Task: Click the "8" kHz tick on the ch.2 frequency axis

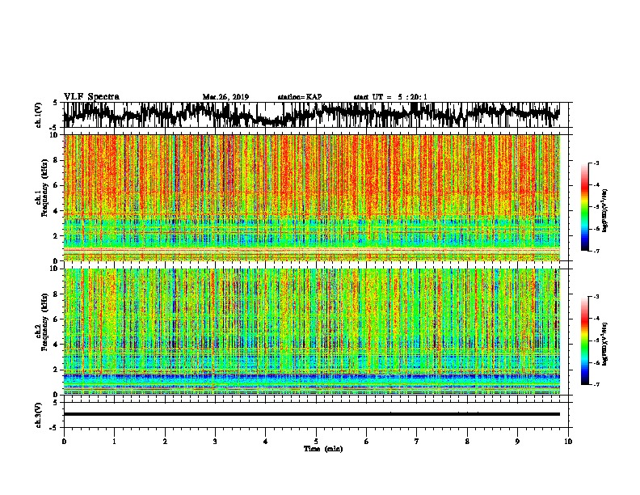Action: click(x=57, y=294)
